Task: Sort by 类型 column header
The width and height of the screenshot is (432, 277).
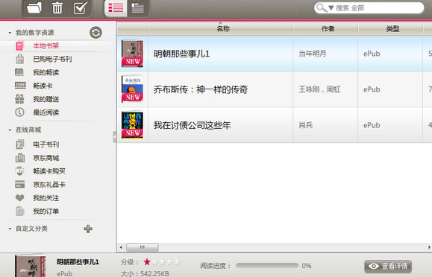Action: tap(390, 28)
